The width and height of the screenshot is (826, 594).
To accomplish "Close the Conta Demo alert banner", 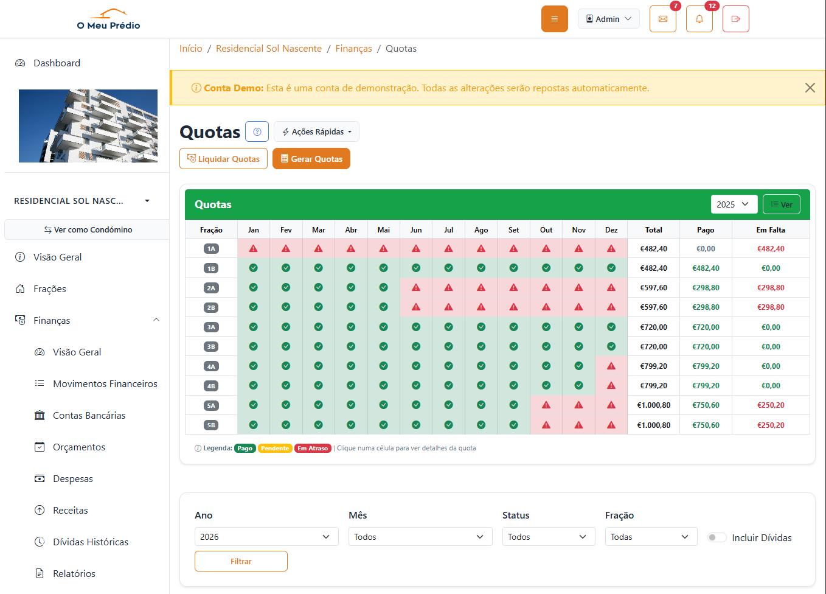I will point(810,88).
